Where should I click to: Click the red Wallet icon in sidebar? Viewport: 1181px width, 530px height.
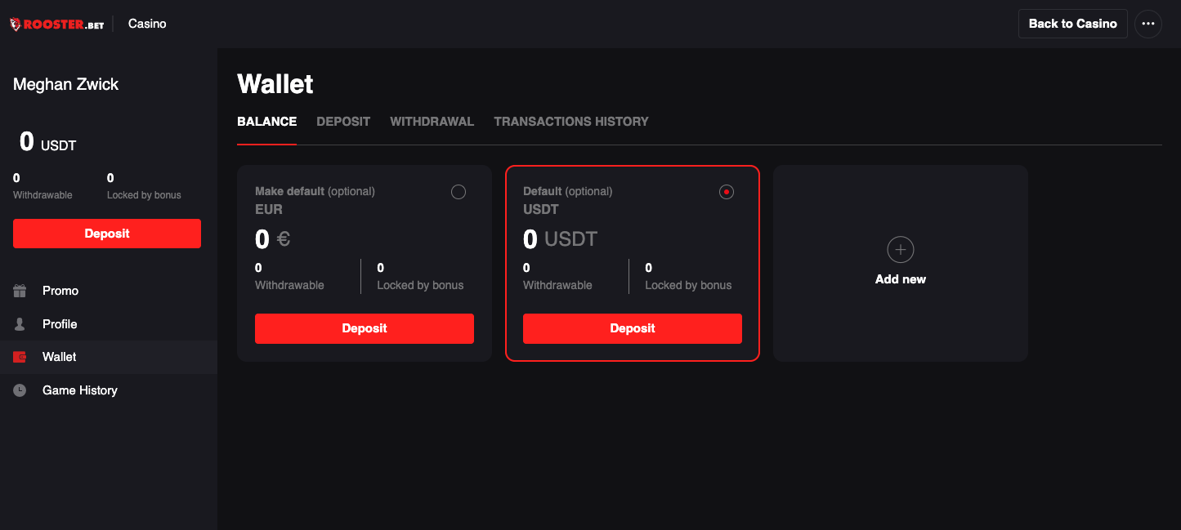20,357
